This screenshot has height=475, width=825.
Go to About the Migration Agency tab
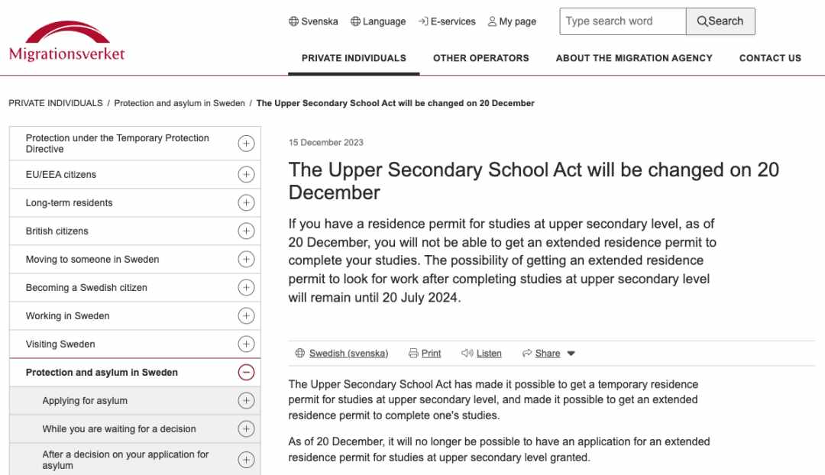pos(634,58)
